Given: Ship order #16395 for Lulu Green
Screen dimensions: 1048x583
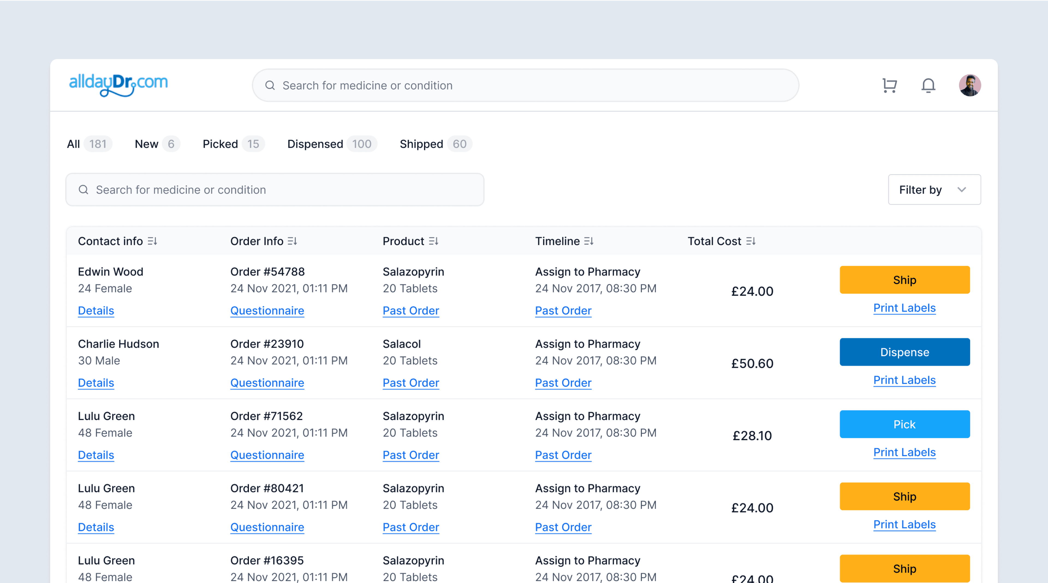Looking at the screenshot, I should (904, 568).
